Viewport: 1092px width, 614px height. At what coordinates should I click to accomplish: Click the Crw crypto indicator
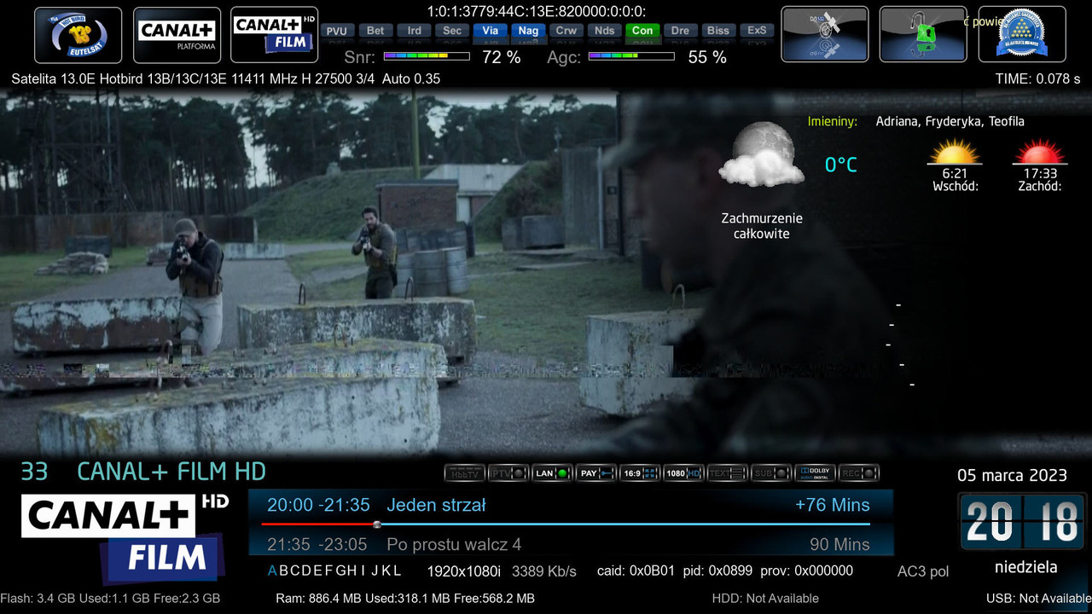coord(566,30)
